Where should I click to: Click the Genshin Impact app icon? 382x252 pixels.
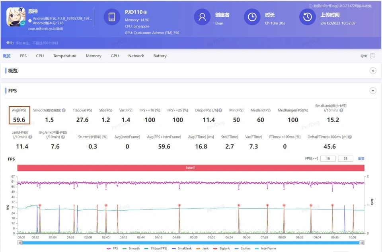pyautogui.click(x=16, y=17)
